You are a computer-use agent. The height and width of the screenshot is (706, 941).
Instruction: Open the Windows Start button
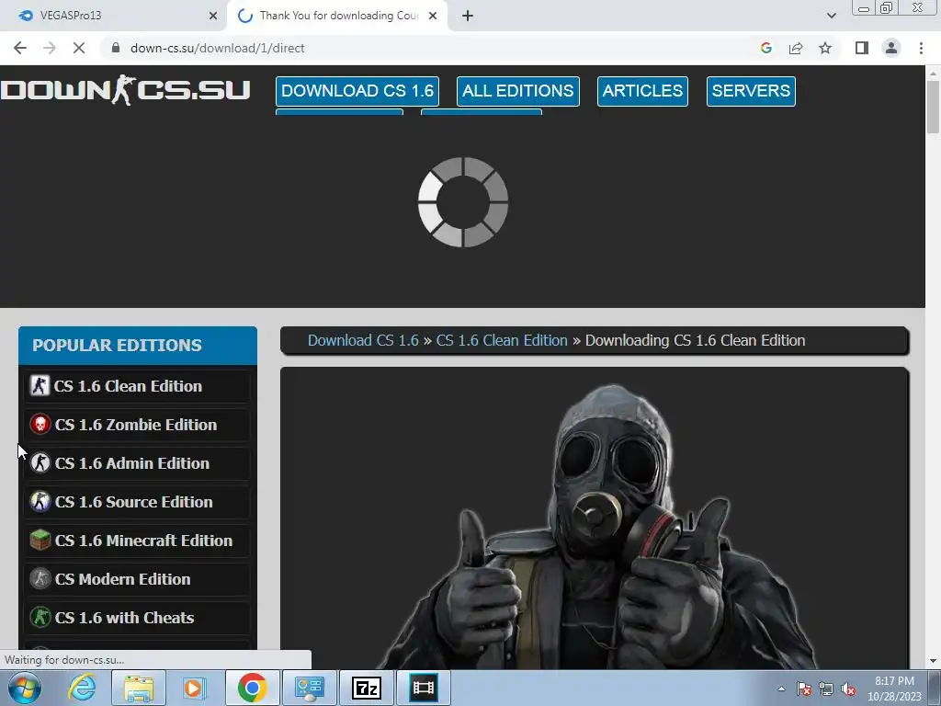25,688
